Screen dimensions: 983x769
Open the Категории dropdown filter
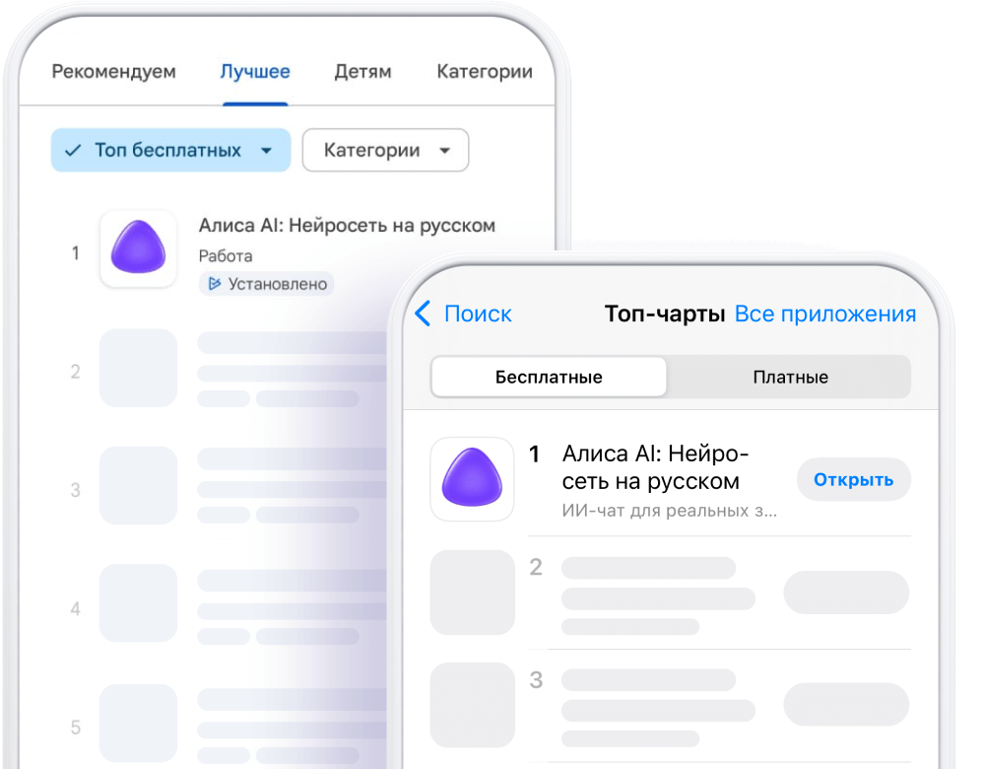385,150
